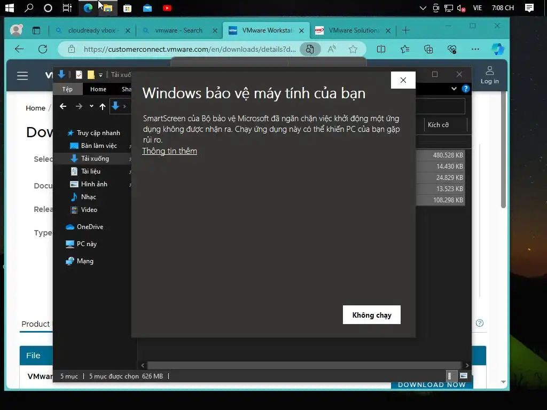Go back in Edge browser
The width and height of the screenshot is (547, 410).
(x=20, y=49)
